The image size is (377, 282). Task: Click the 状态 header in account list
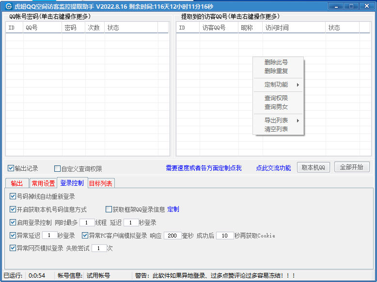[x=131, y=28]
